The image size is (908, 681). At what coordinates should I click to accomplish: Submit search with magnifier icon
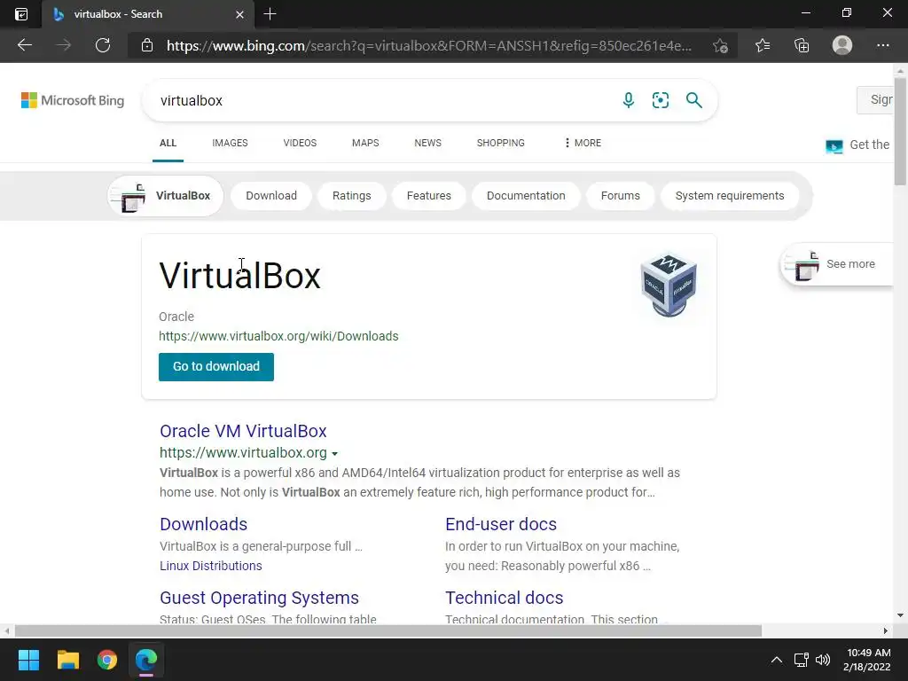pos(693,100)
